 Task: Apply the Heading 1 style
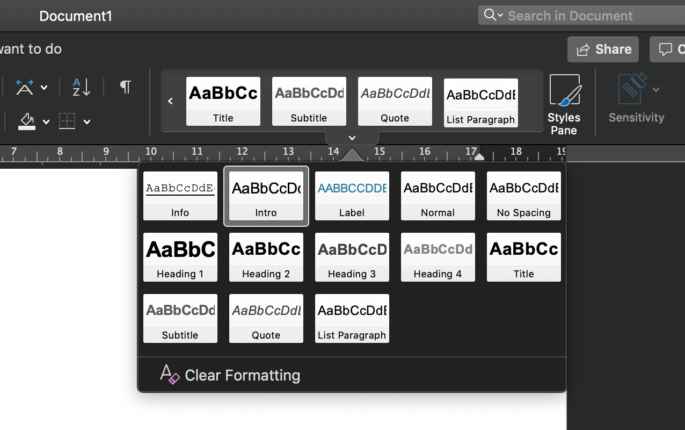(x=180, y=257)
